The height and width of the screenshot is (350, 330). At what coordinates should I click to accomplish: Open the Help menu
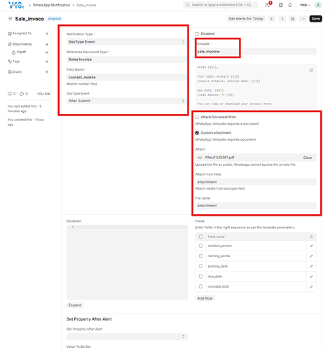tap(305, 5)
